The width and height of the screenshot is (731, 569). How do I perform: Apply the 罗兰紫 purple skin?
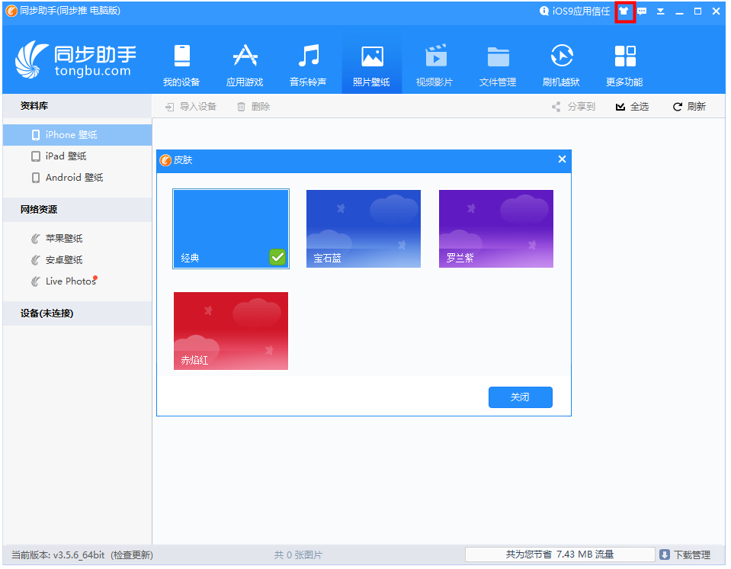pyautogui.click(x=496, y=229)
